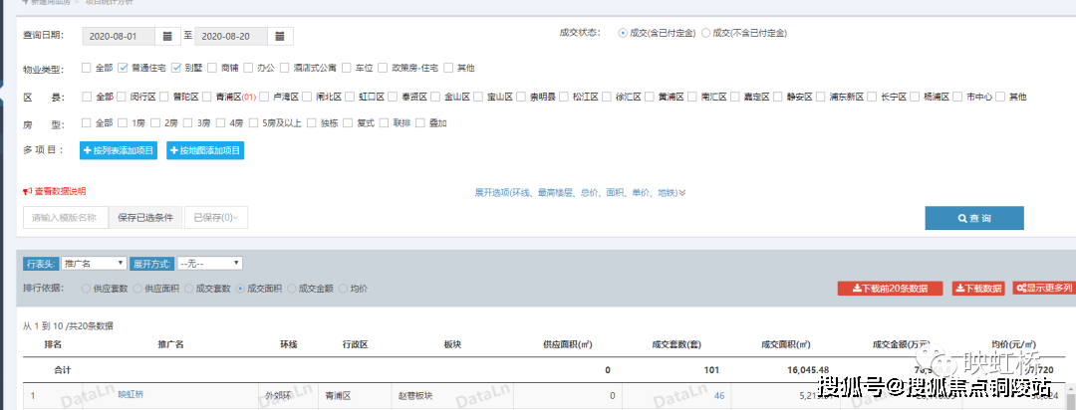This screenshot has height=410, width=1076.
Task: Check 市中心 district checkbox
Action: click(x=957, y=97)
